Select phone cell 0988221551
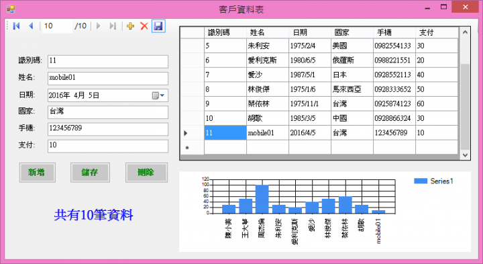 (x=394, y=60)
